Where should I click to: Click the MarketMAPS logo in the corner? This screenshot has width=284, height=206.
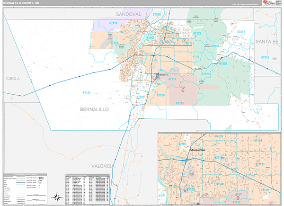[269, 4]
